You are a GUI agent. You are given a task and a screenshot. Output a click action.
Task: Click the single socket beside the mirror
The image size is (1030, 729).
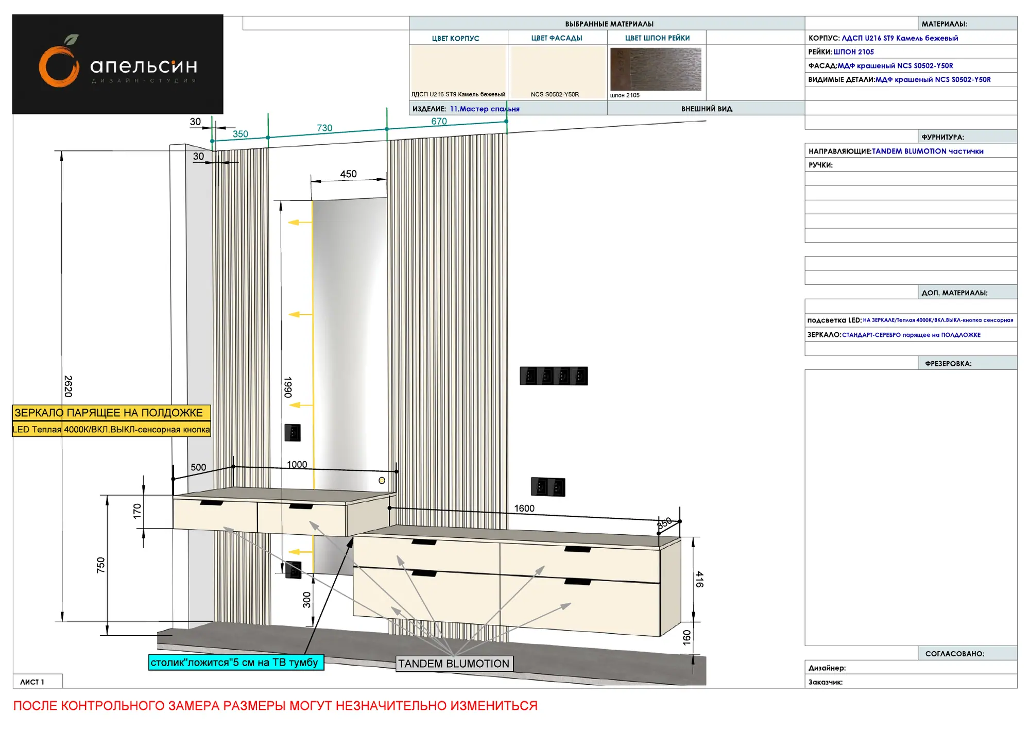[x=293, y=432]
